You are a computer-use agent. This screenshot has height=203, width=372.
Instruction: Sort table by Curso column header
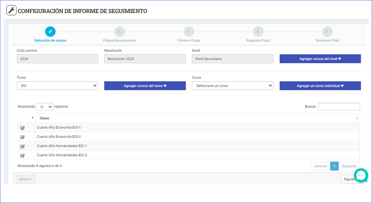(45, 118)
